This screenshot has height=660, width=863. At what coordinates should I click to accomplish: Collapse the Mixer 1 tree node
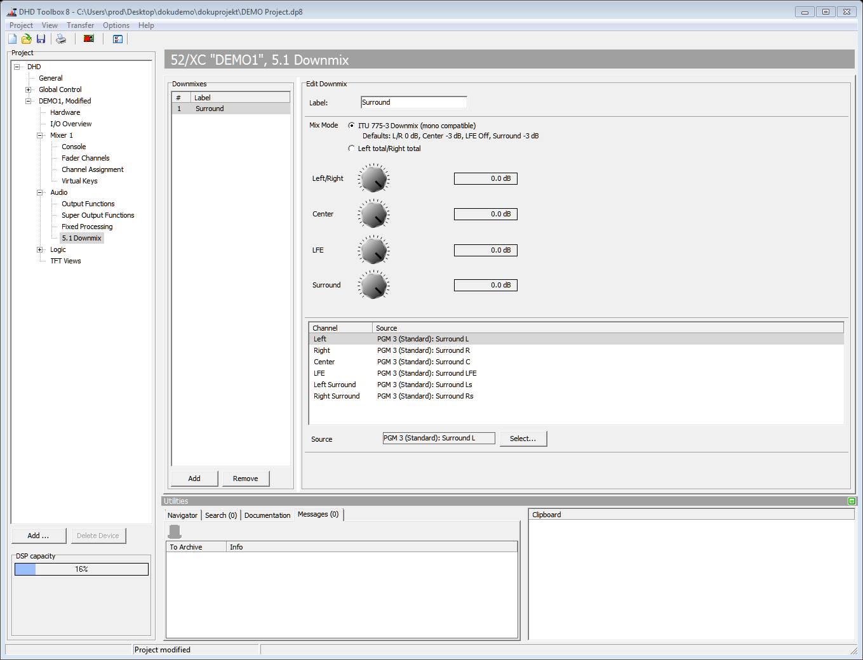click(39, 135)
